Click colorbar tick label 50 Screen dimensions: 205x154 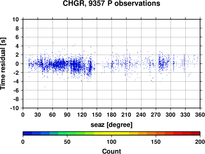(x=67, y=142)
